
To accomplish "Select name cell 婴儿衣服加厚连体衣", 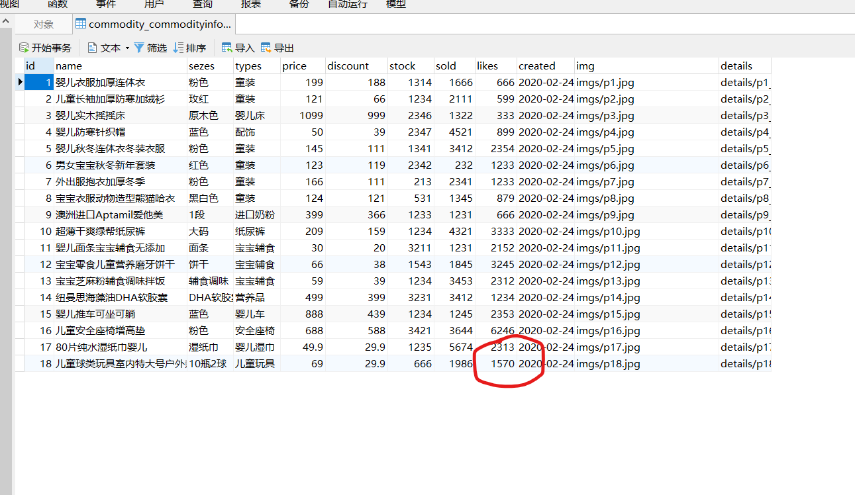I will pos(121,82).
